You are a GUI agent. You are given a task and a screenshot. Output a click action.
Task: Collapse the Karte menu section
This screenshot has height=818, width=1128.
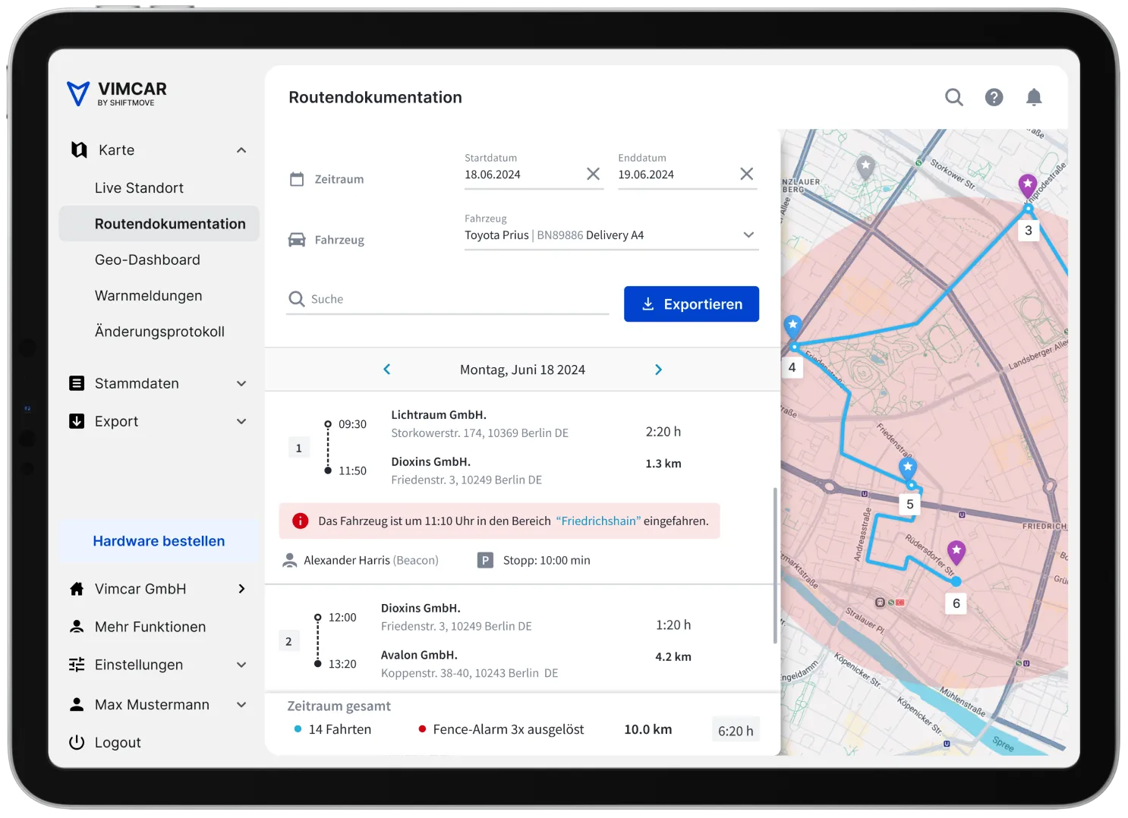pyautogui.click(x=241, y=150)
